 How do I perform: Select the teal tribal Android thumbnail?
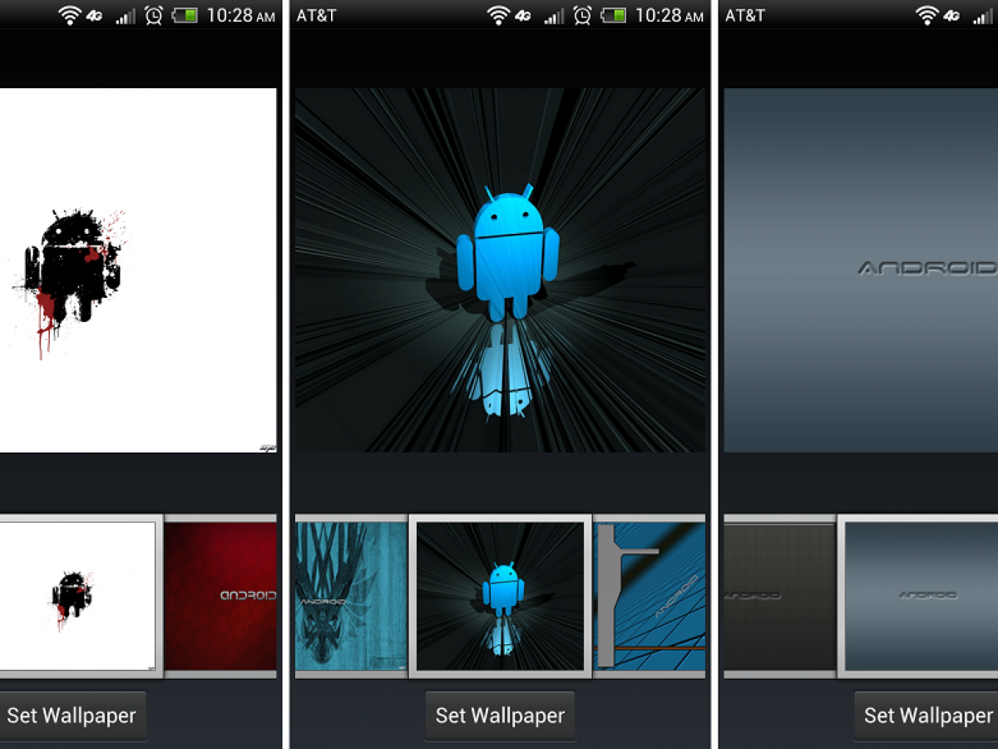[350, 596]
